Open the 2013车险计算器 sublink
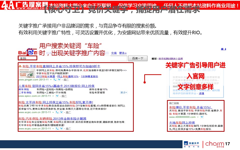 pyautogui.click(x=45, y=76)
